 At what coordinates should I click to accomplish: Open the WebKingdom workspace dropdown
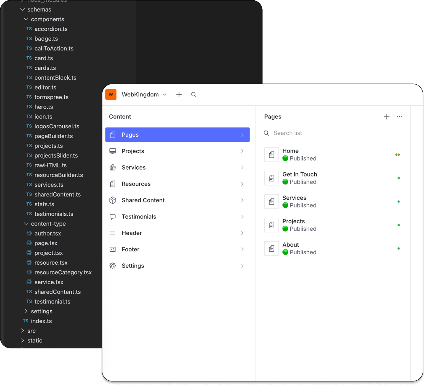tap(165, 94)
